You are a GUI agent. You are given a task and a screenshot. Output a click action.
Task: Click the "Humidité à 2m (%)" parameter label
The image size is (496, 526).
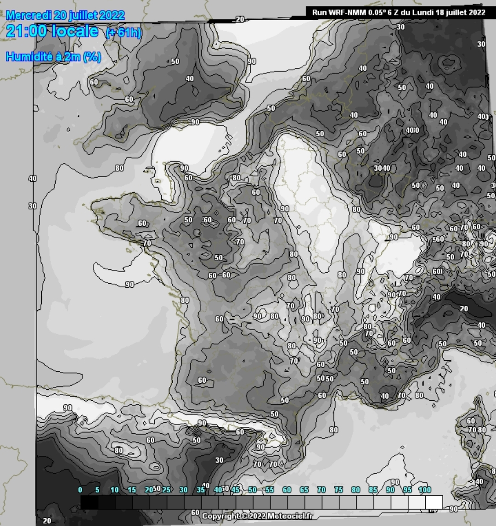54,57
